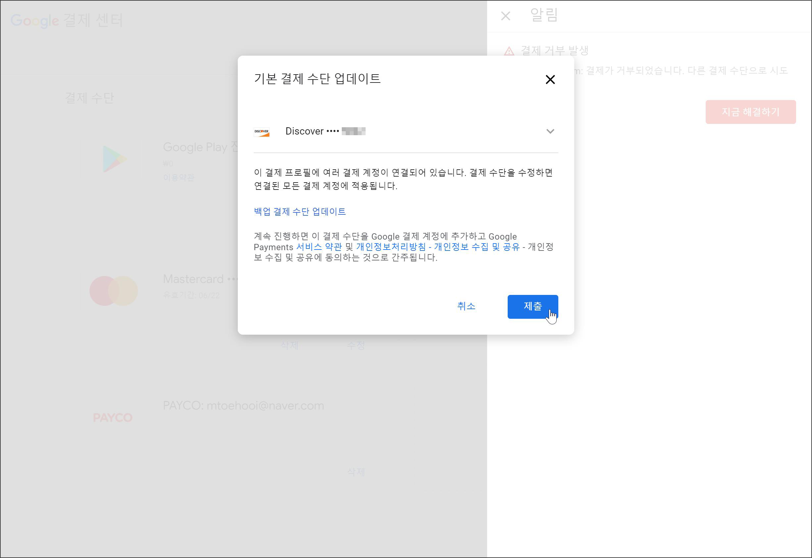Click 삭제 under the PAYCO entry

point(355,472)
